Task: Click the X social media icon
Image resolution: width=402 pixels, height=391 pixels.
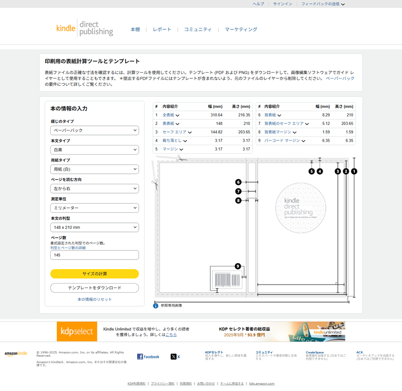Action: tap(173, 356)
